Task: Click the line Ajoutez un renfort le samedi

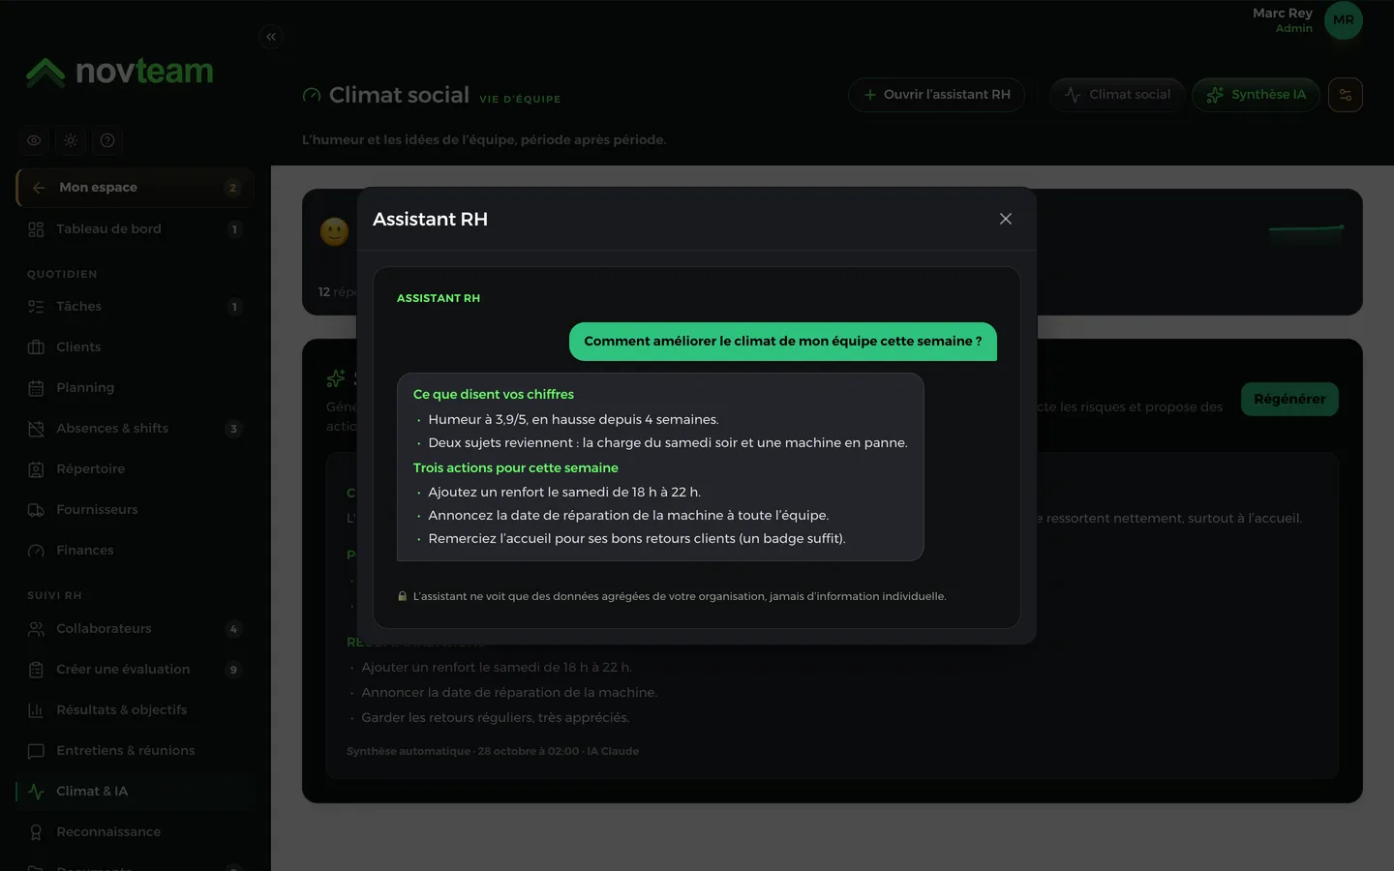Action: pos(564,492)
